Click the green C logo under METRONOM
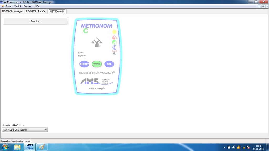 click(x=86, y=31)
